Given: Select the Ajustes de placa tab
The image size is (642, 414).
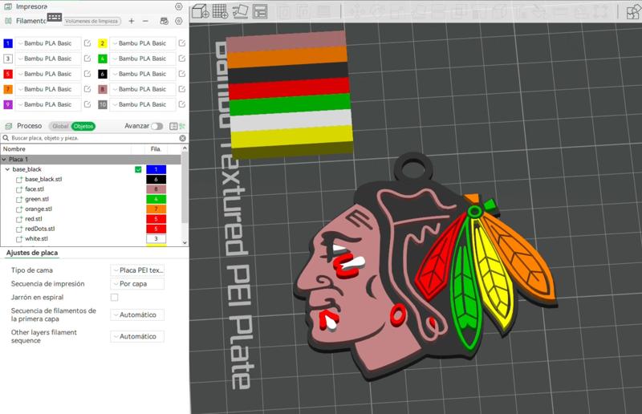Looking at the screenshot, I should [x=32, y=253].
